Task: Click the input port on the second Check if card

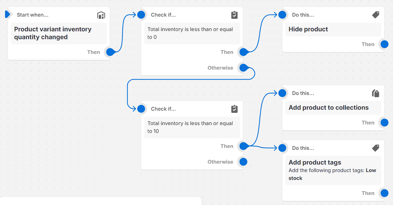Action: point(141,109)
